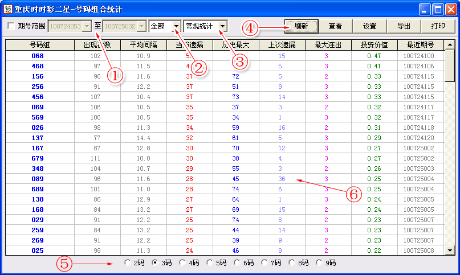The height and width of the screenshot is (275, 460).
Task: Select number group 256
Action: click(x=38, y=87)
